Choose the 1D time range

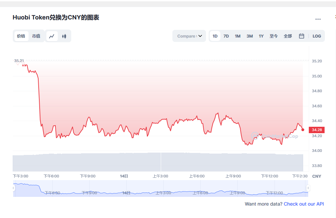215,36
